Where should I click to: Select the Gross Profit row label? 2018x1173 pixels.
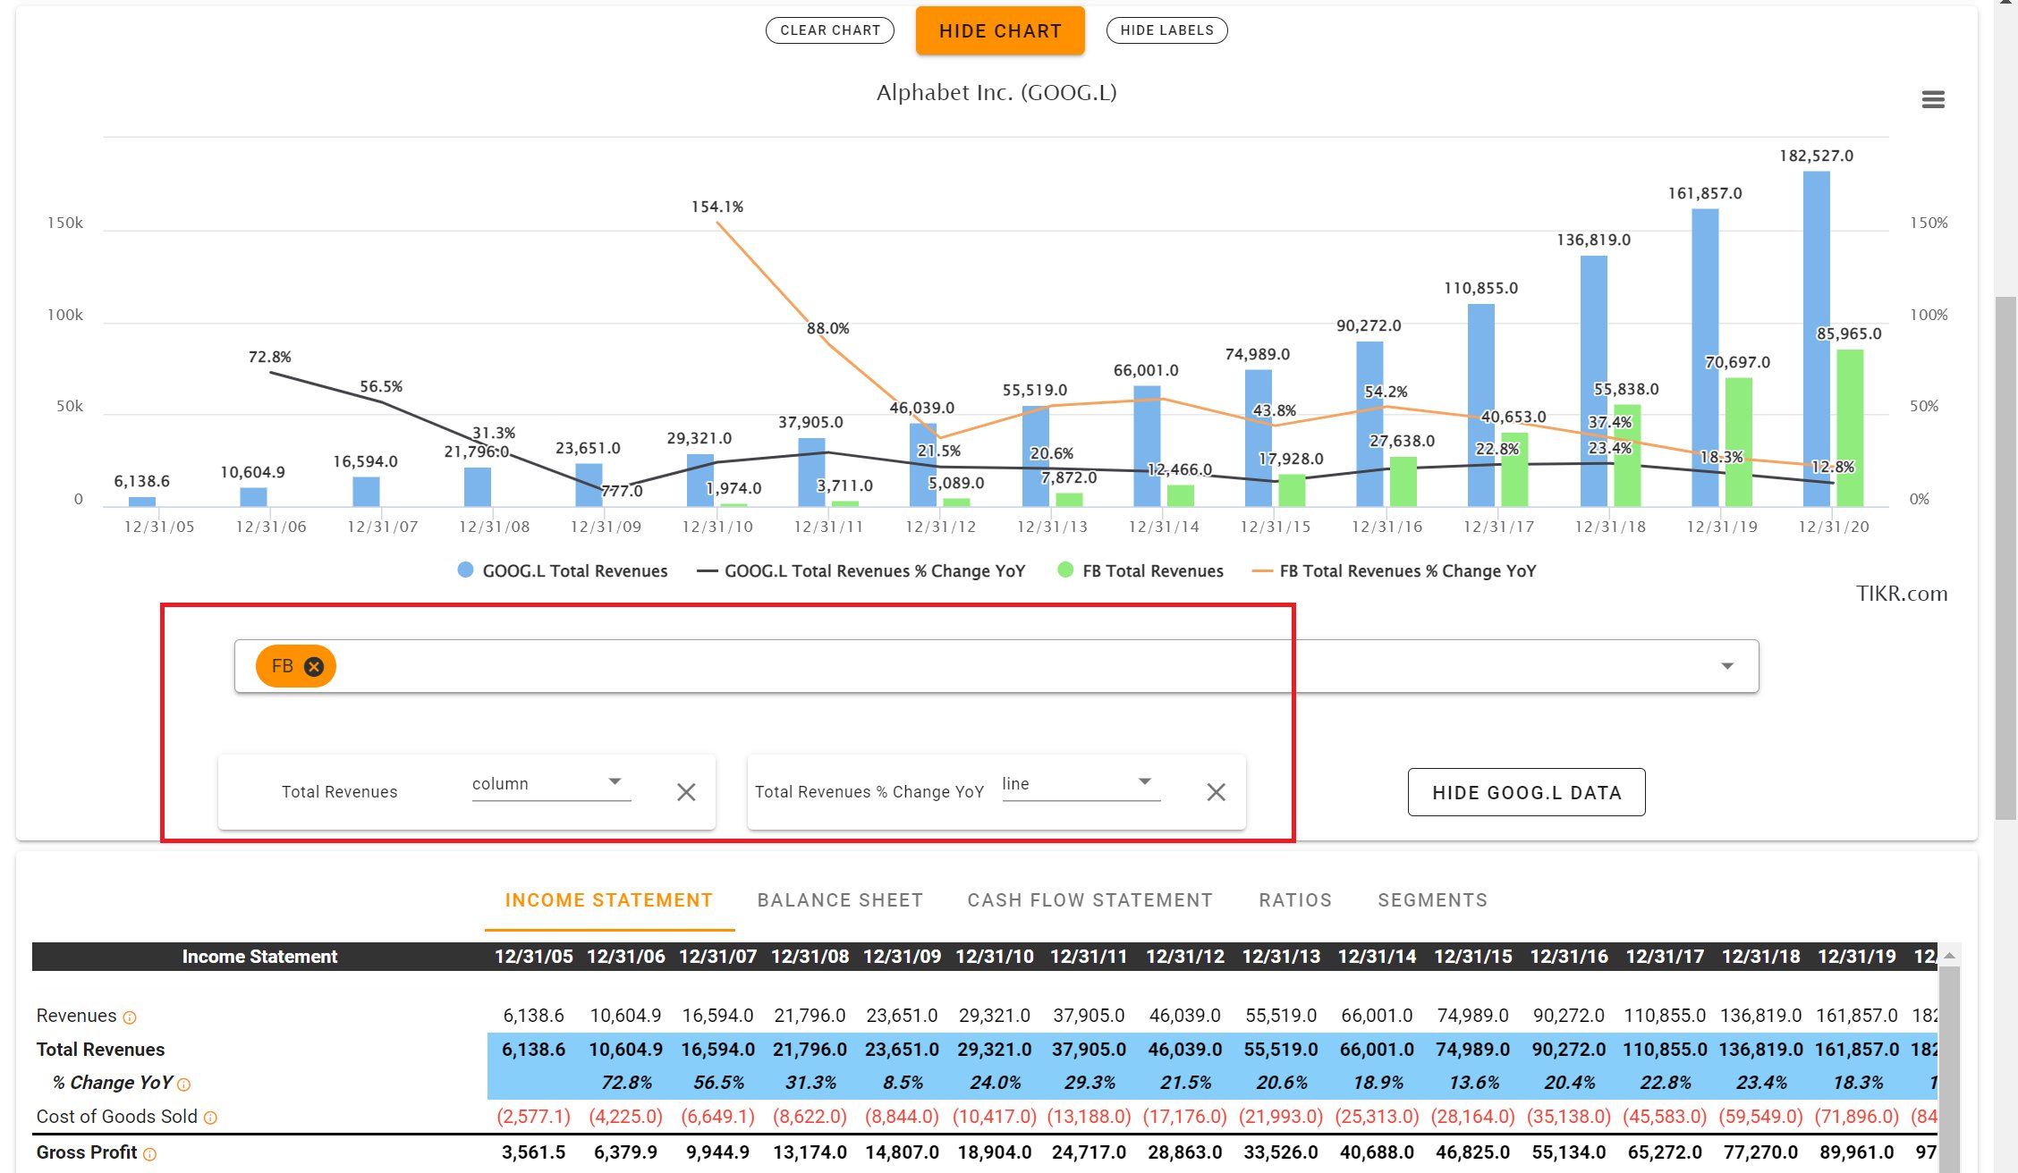click(87, 1152)
